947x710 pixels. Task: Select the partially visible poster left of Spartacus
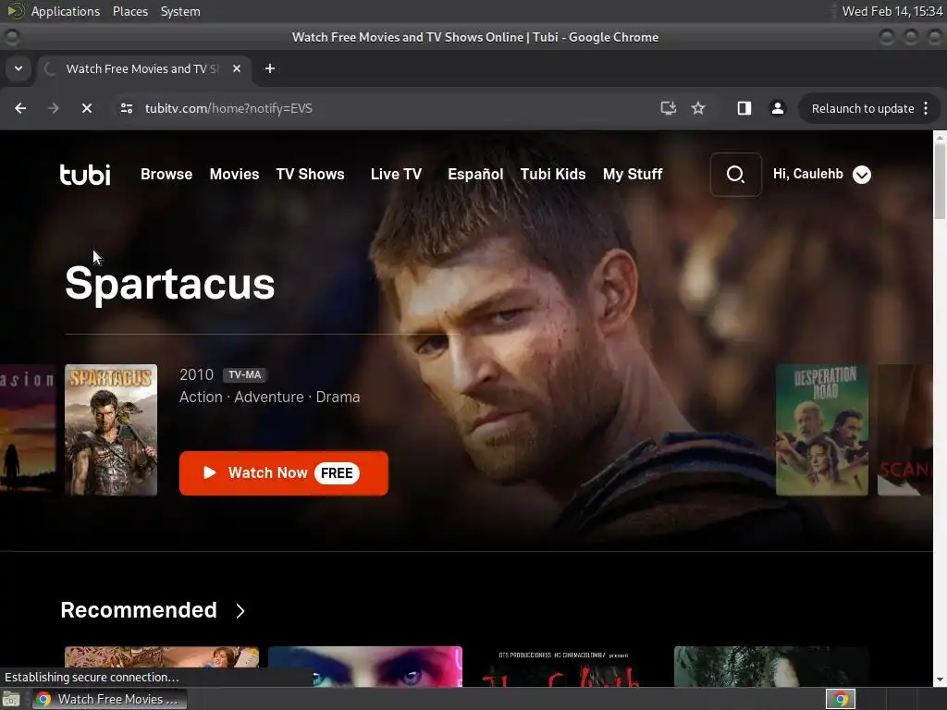pyautogui.click(x=28, y=430)
